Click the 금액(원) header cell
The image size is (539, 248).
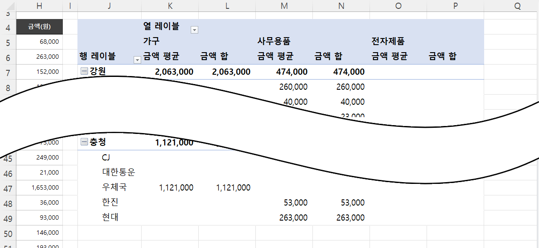39,27
